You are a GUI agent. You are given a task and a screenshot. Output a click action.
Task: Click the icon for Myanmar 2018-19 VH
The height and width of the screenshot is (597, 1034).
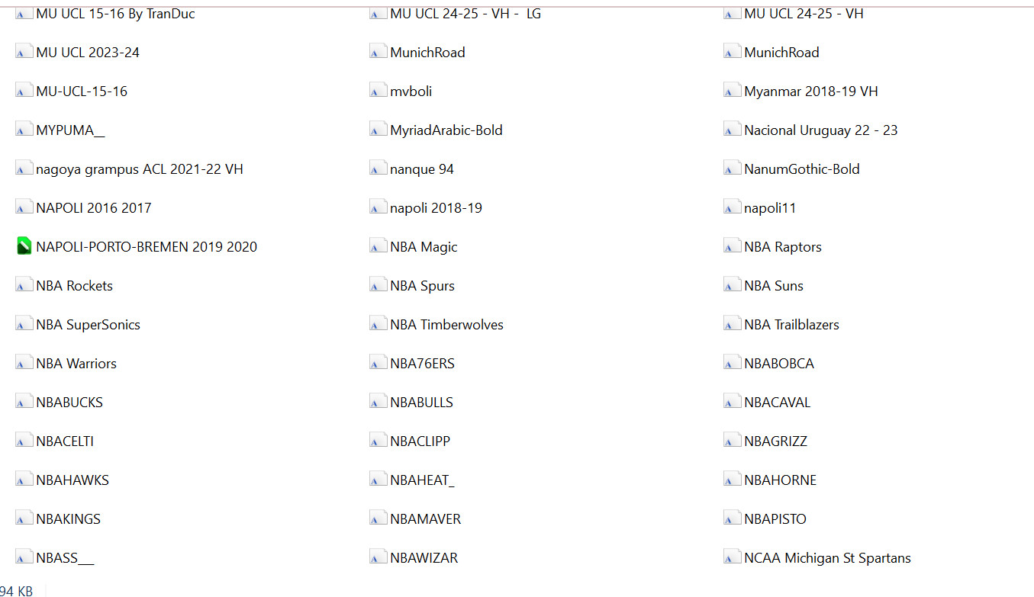[x=732, y=91]
